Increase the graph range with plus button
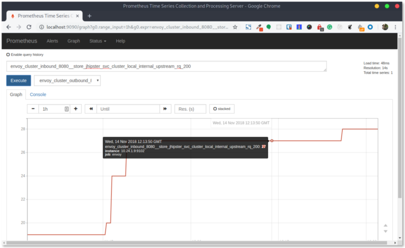This screenshot has height=248, width=405. pos(75,109)
